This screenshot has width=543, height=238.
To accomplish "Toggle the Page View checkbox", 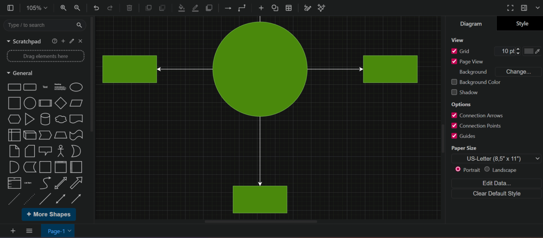I will pyautogui.click(x=454, y=61).
